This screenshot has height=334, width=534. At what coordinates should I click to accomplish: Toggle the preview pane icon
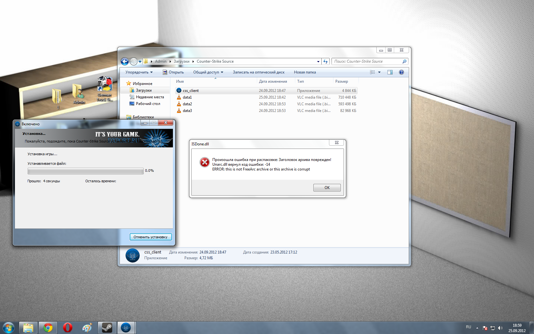point(390,72)
